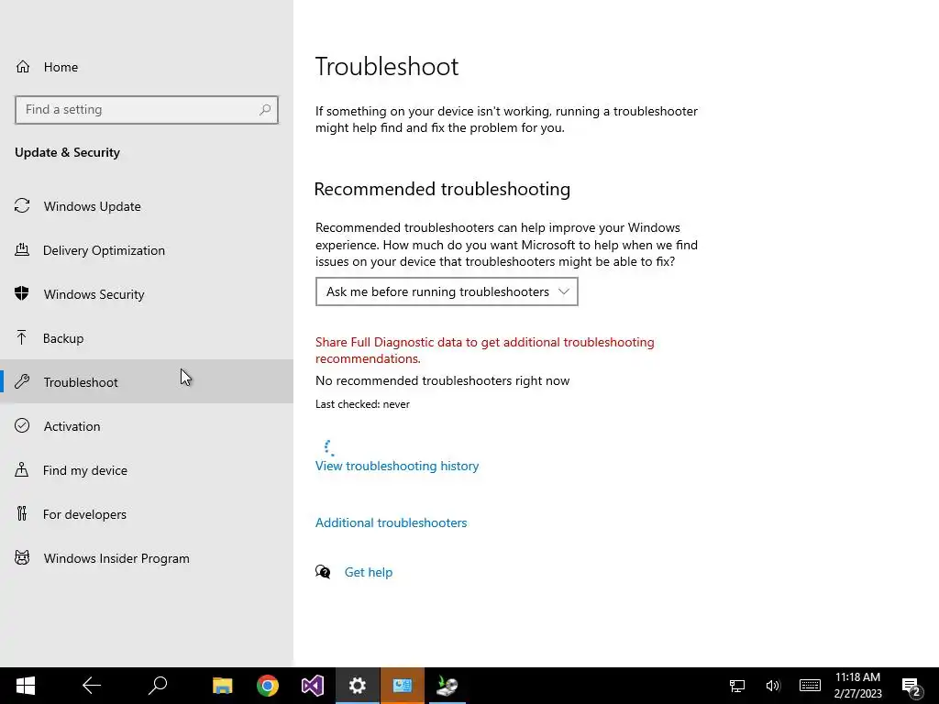The image size is (939, 704).
Task: Click the Activation checkmark icon
Action: 22,425
